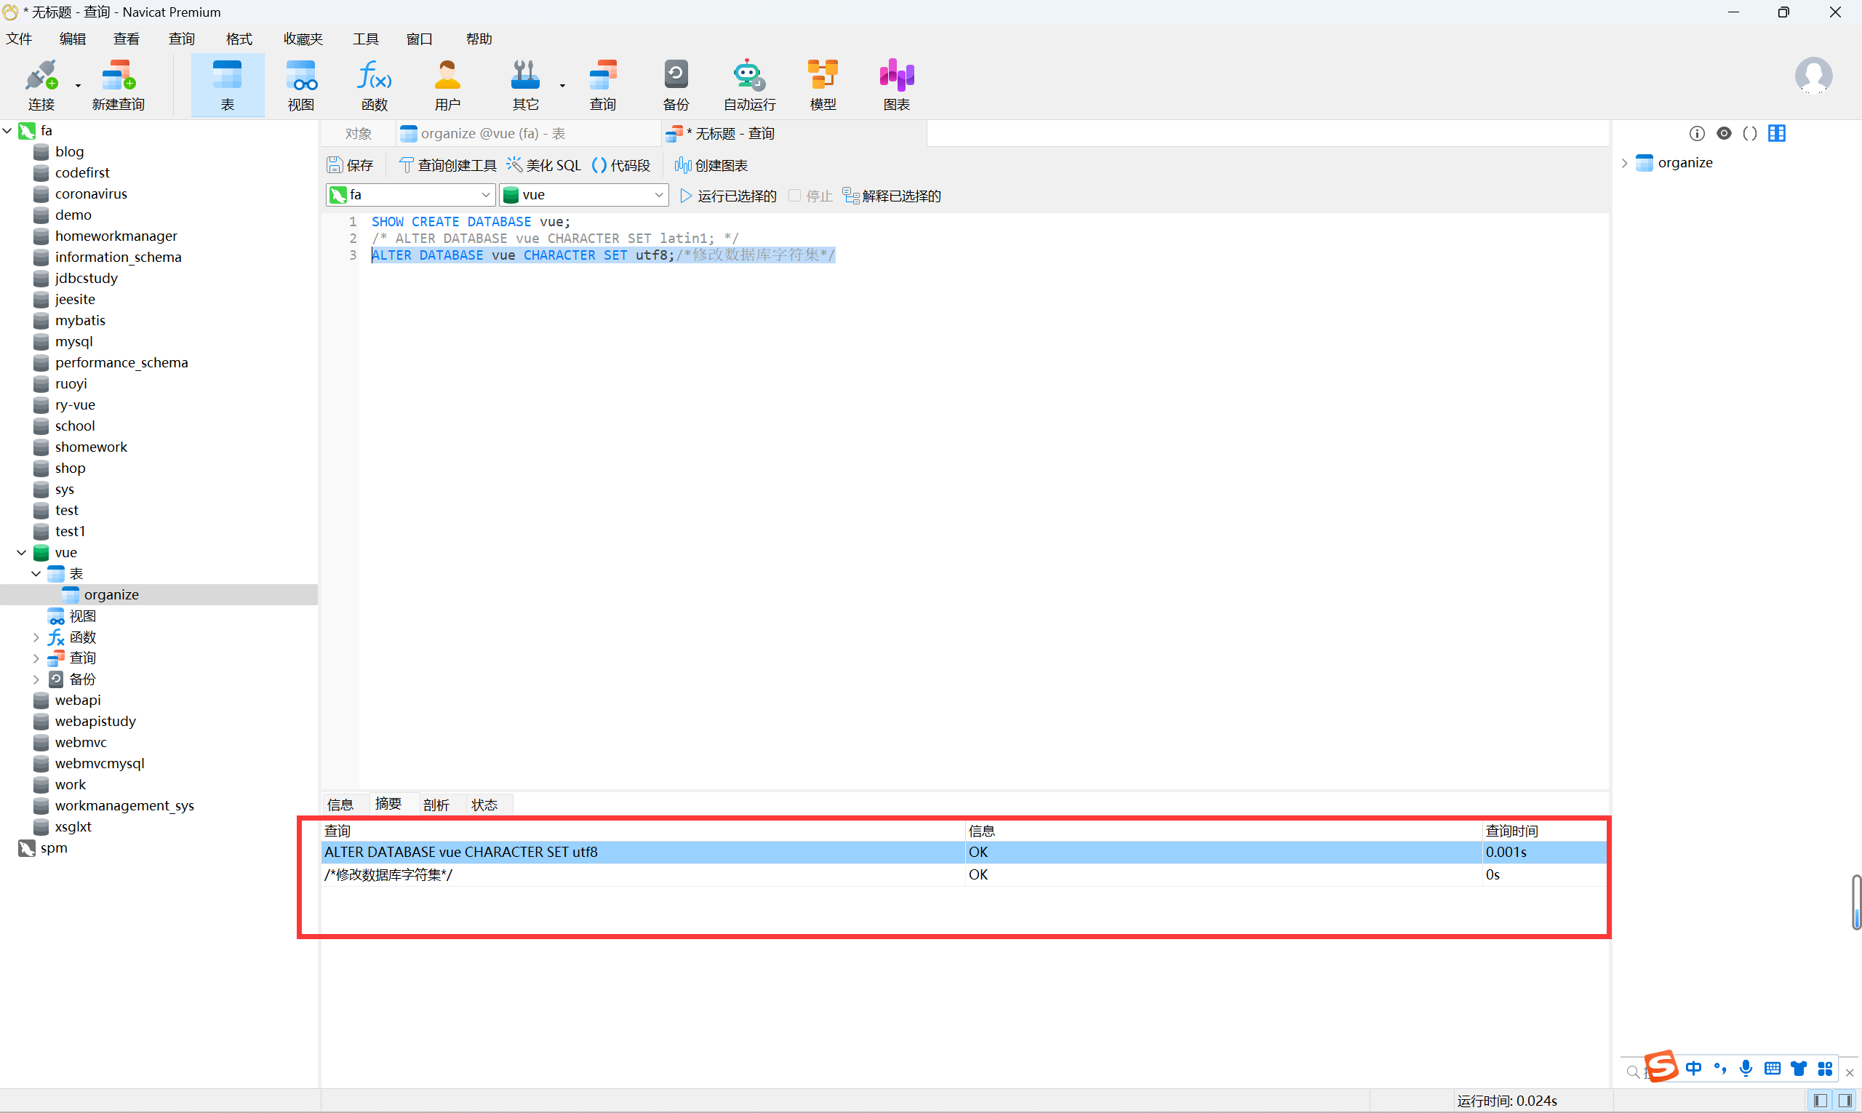
Task: Show the DDL preview eye icon
Action: pyautogui.click(x=1724, y=134)
